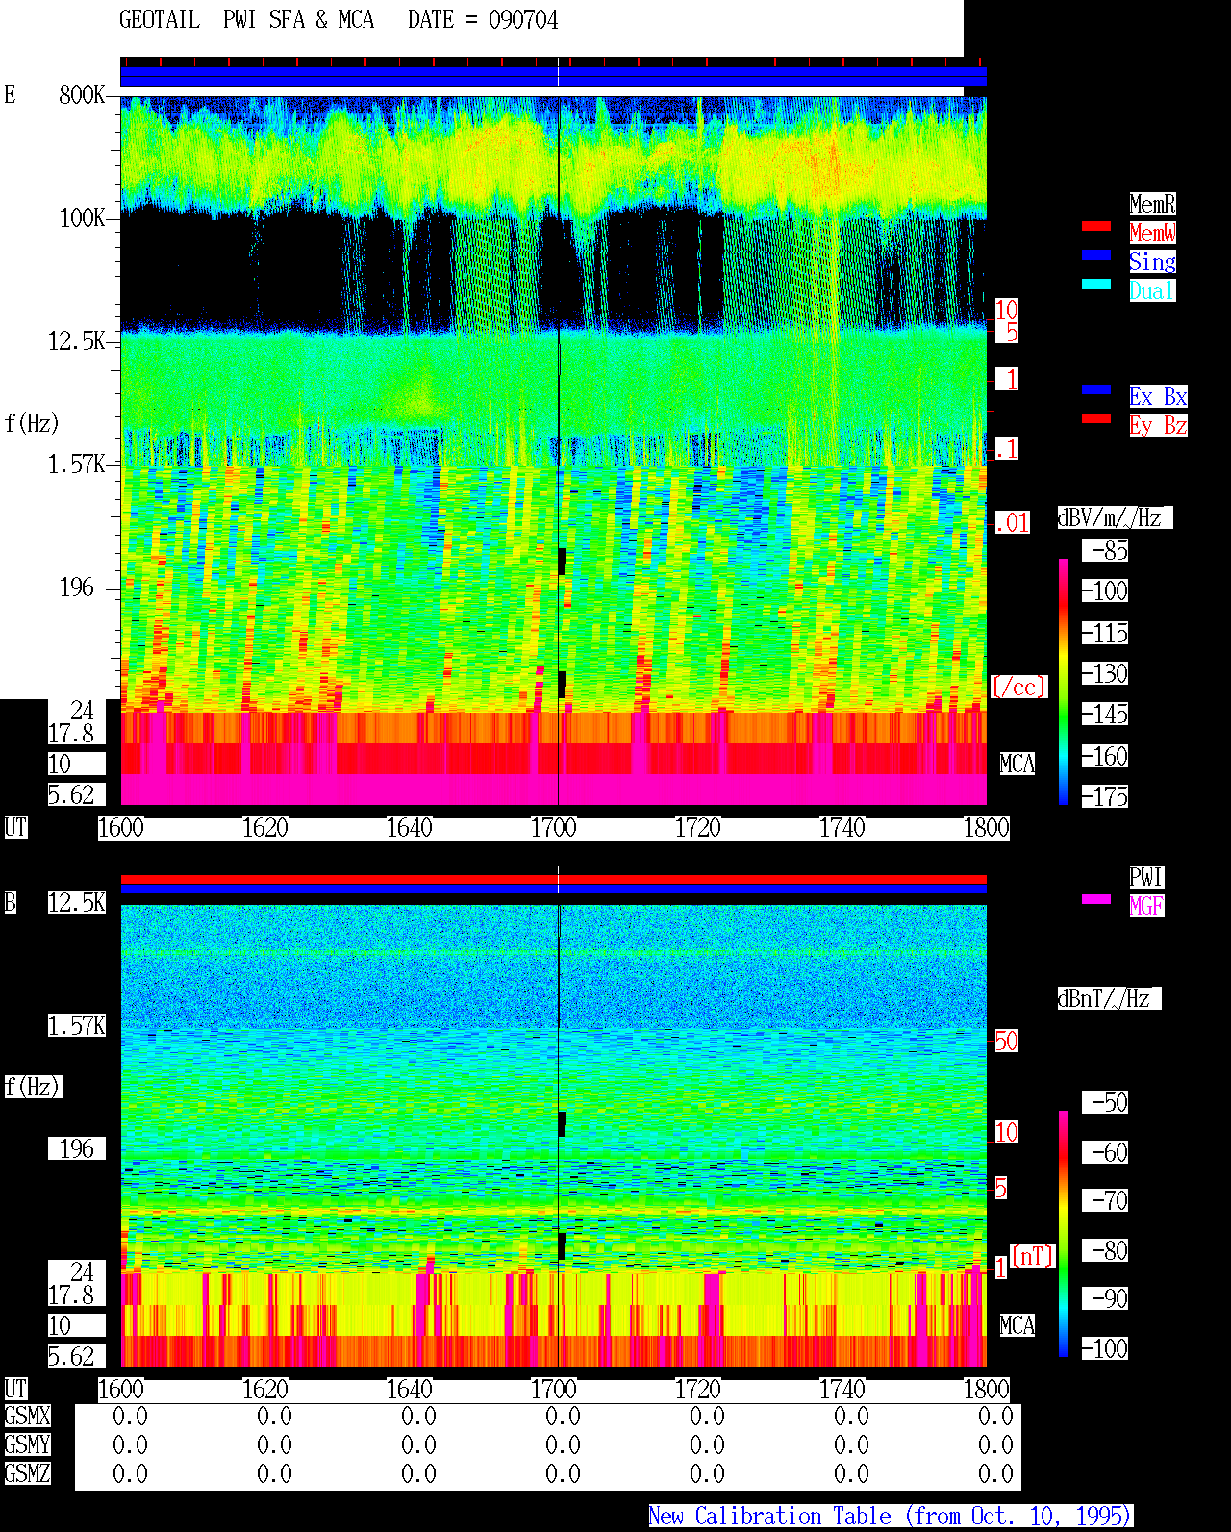Click the MCA label beside E panel
1231x1532 pixels.
coord(1017,765)
